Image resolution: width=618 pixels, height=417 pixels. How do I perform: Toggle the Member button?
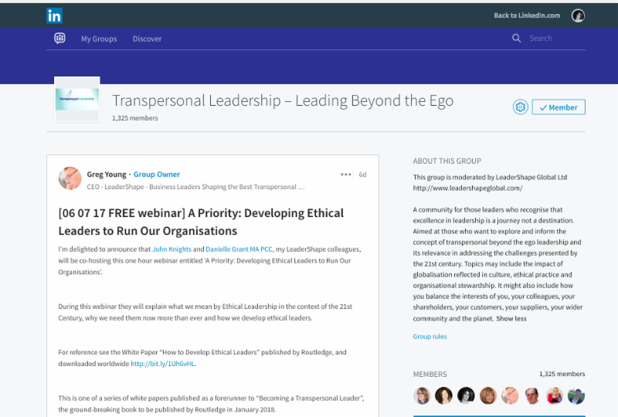[559, 107]
